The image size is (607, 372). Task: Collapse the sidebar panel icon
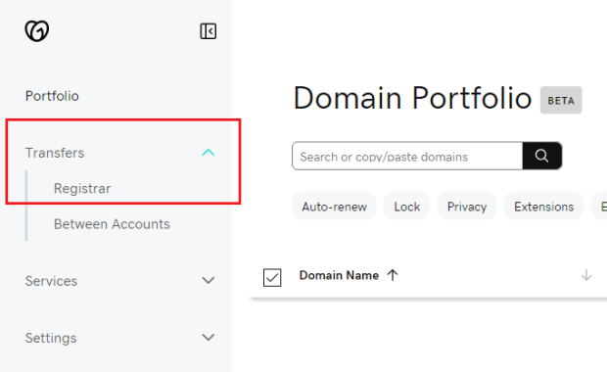pos(208,31)
